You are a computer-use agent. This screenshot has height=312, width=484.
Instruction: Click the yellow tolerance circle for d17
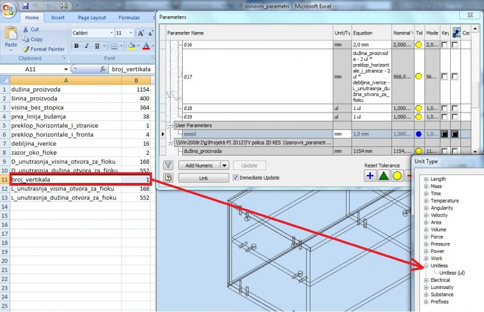(419, 77)
